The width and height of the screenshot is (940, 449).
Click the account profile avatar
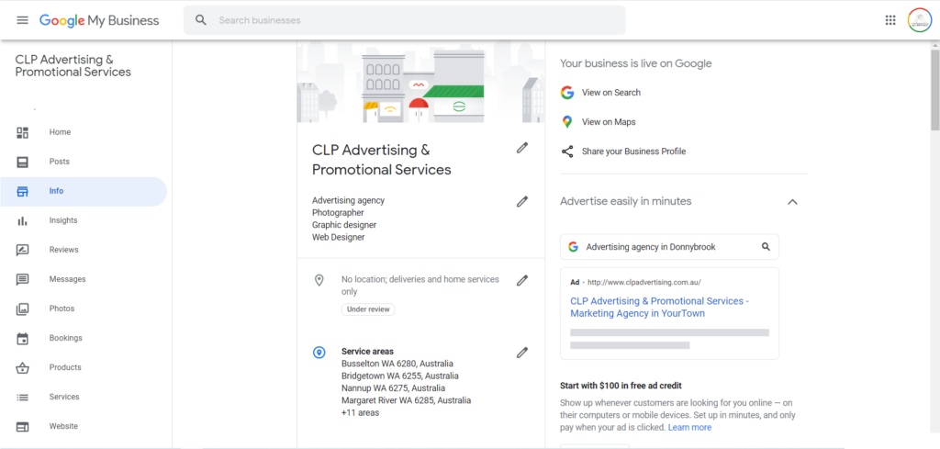(920, 20)
